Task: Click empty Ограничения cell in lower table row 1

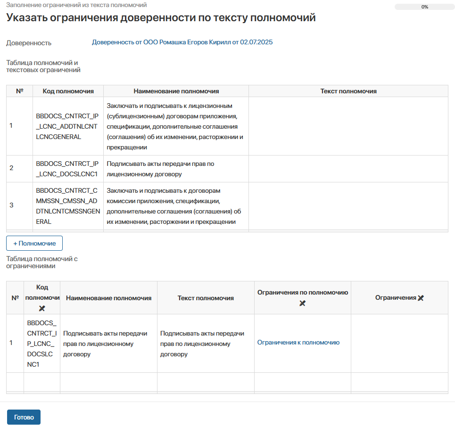Action: tap(399, 343)
